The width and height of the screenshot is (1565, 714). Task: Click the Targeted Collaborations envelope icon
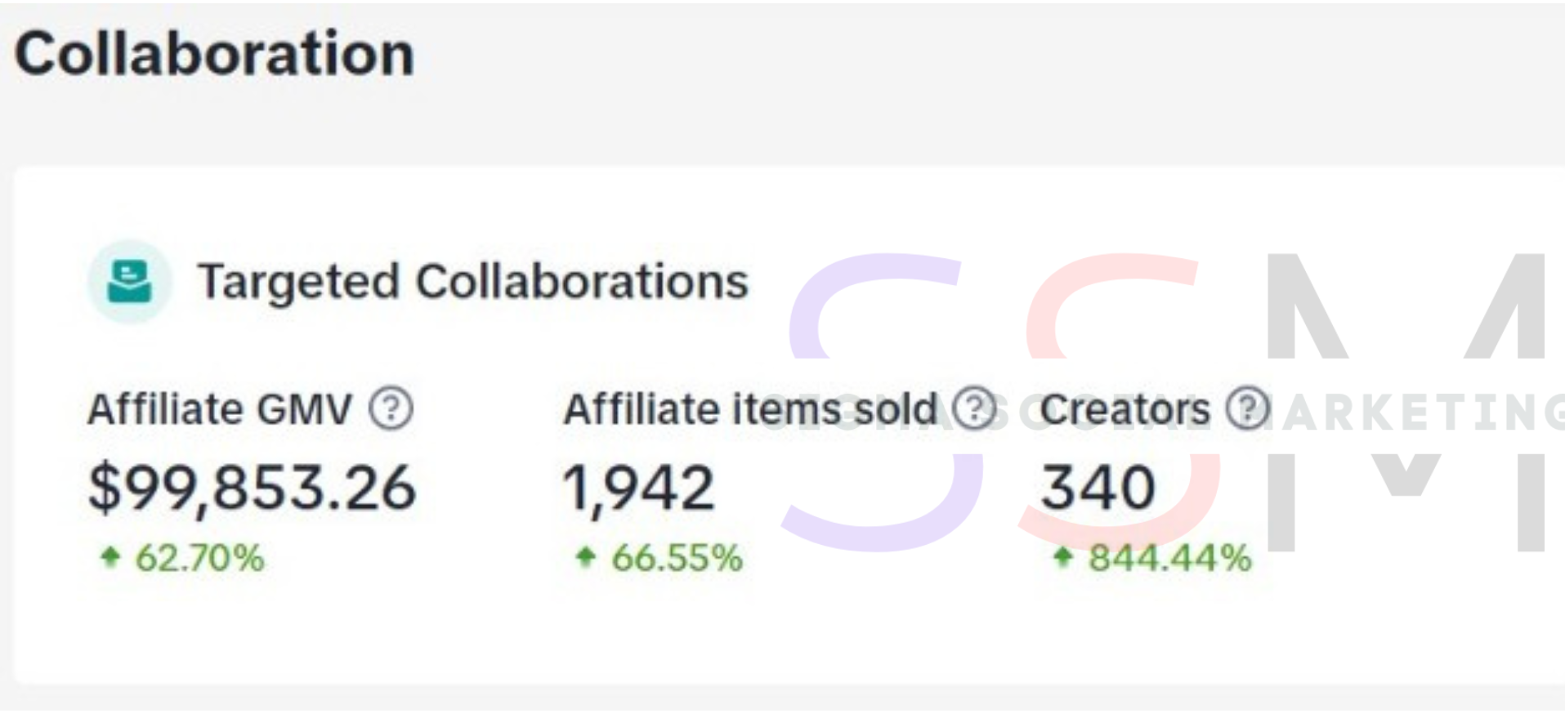tap(130, 282)
